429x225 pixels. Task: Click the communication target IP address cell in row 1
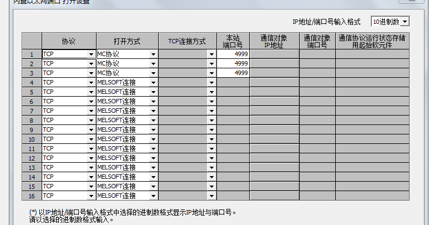coord(274,54)
